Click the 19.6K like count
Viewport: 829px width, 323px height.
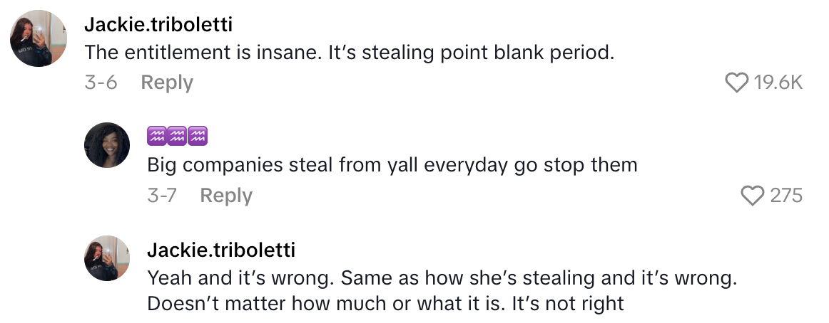(x=778, y=83)
